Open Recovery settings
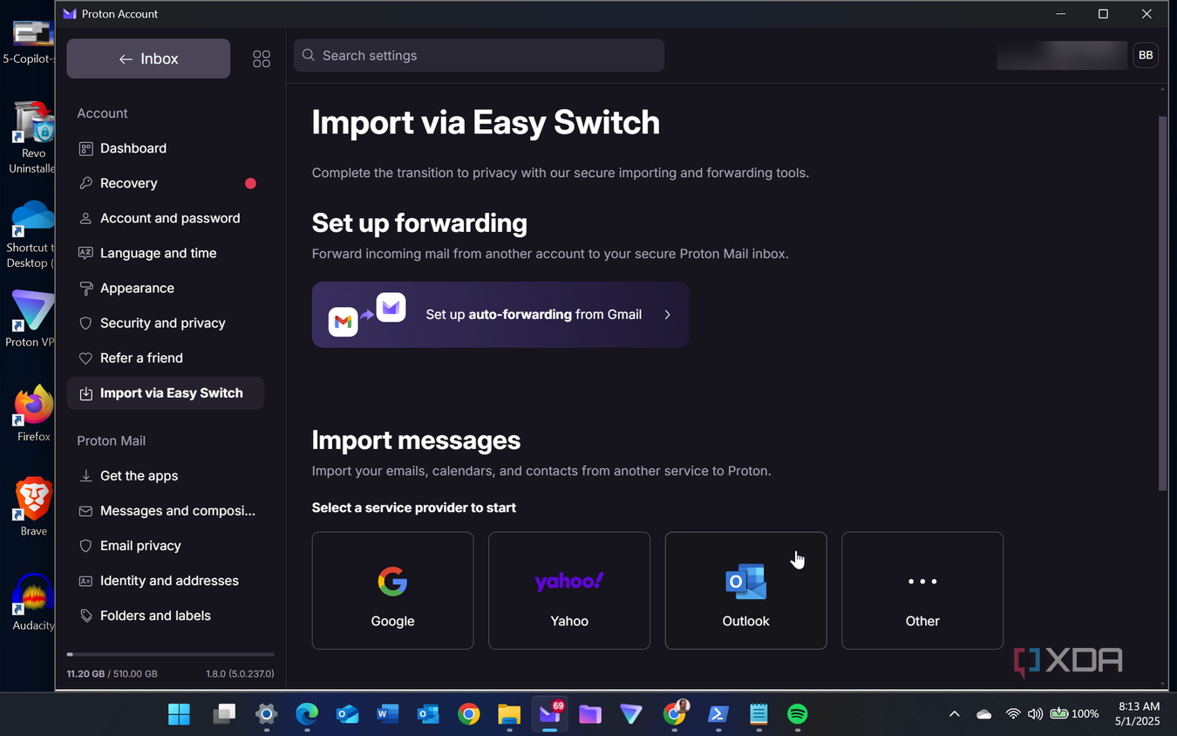1177x736 pixels. 166,183
